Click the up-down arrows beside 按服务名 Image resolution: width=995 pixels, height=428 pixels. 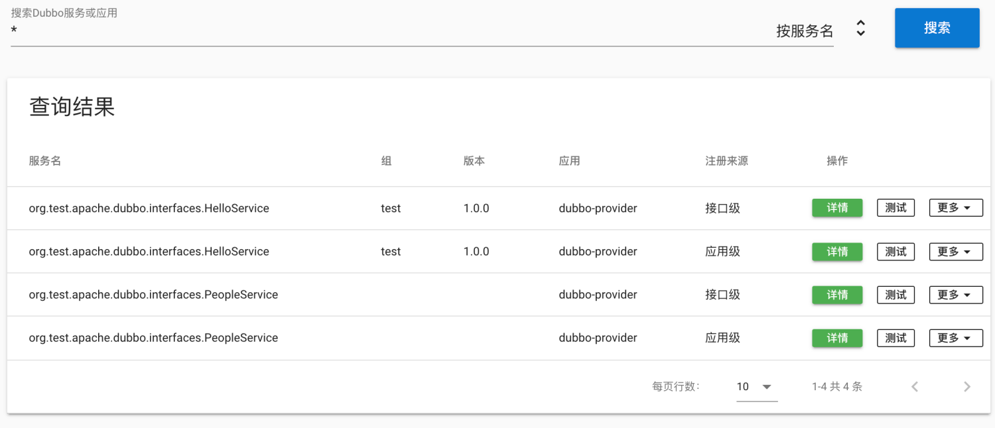point(860,28)
